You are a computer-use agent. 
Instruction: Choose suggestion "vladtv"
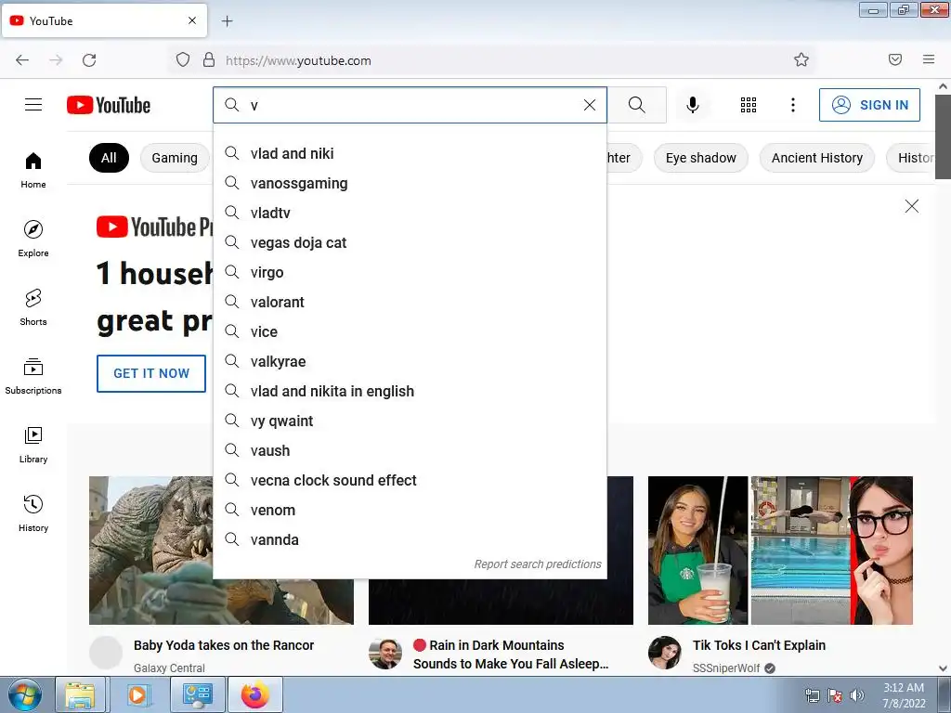click(x=410, y=213)
